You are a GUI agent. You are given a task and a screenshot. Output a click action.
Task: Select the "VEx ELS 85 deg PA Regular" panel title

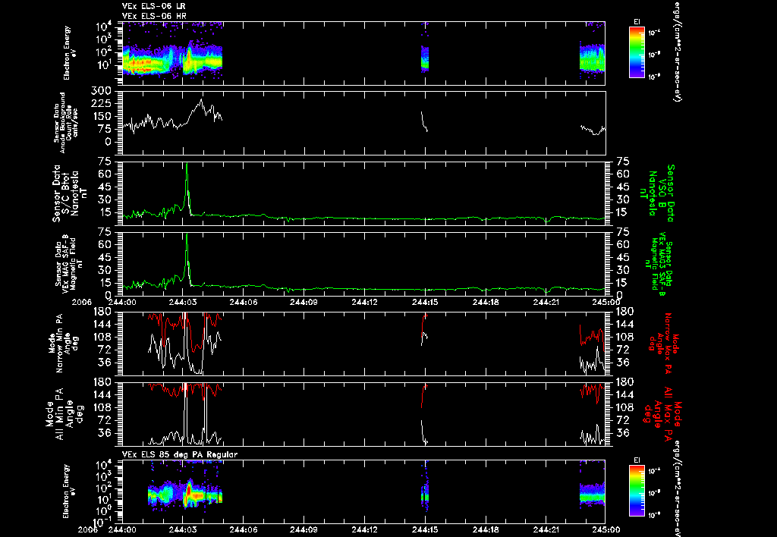[180, 454]
